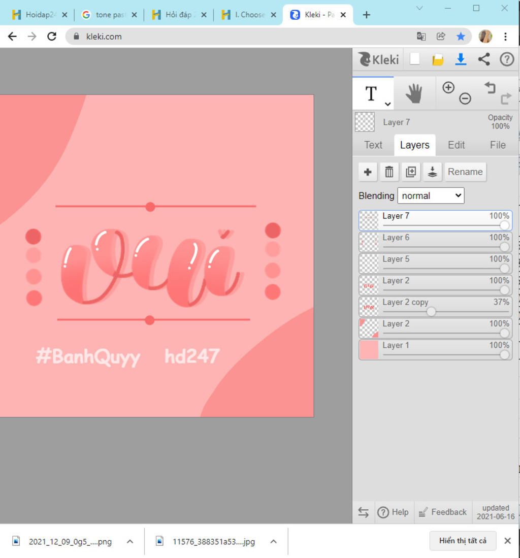The width and height of the screenshot is (520, 558).
Task: Close the Hoidap24 browser tab
Action: point(64,15)
